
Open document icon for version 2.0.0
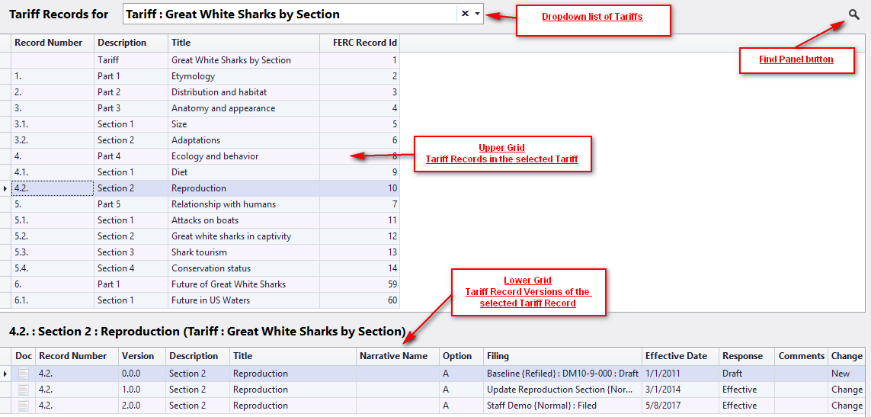coord(24,406)
